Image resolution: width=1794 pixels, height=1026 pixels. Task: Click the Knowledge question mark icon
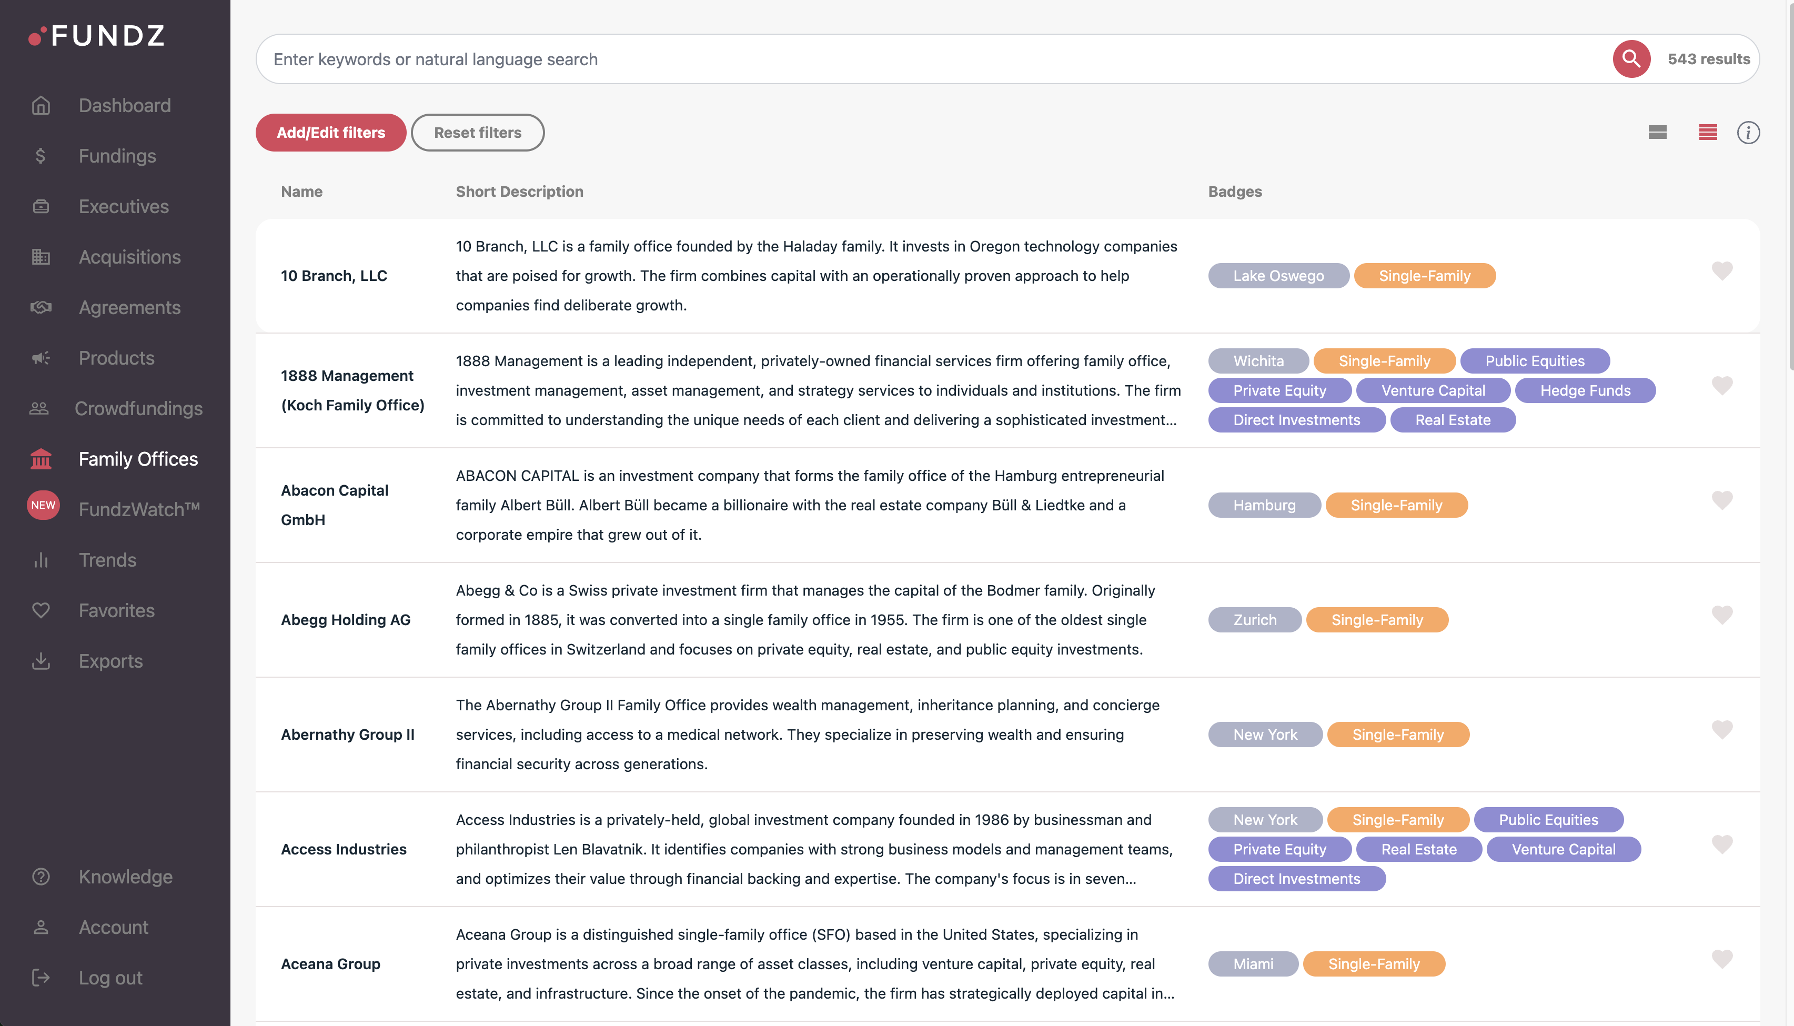pyautogui.click(x=41, y=877)
